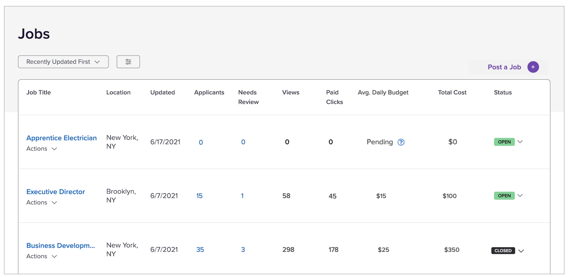Click the purple plus icon

pyautogui.click(x=533, y=67)
